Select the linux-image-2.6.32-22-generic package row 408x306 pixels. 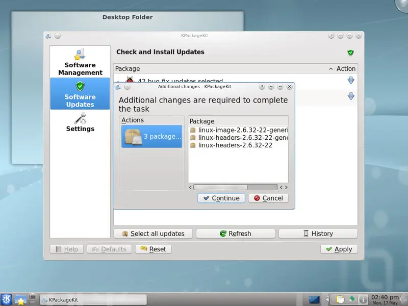[x=238, y=130]
